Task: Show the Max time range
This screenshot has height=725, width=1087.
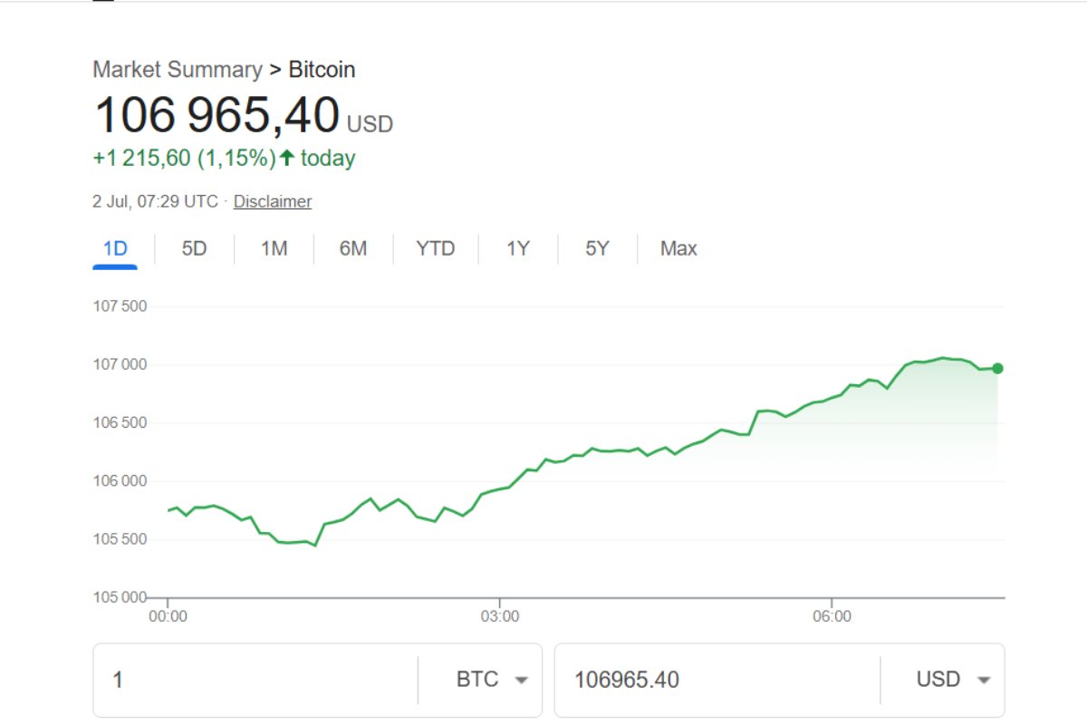Action: (x=678, y=248)
